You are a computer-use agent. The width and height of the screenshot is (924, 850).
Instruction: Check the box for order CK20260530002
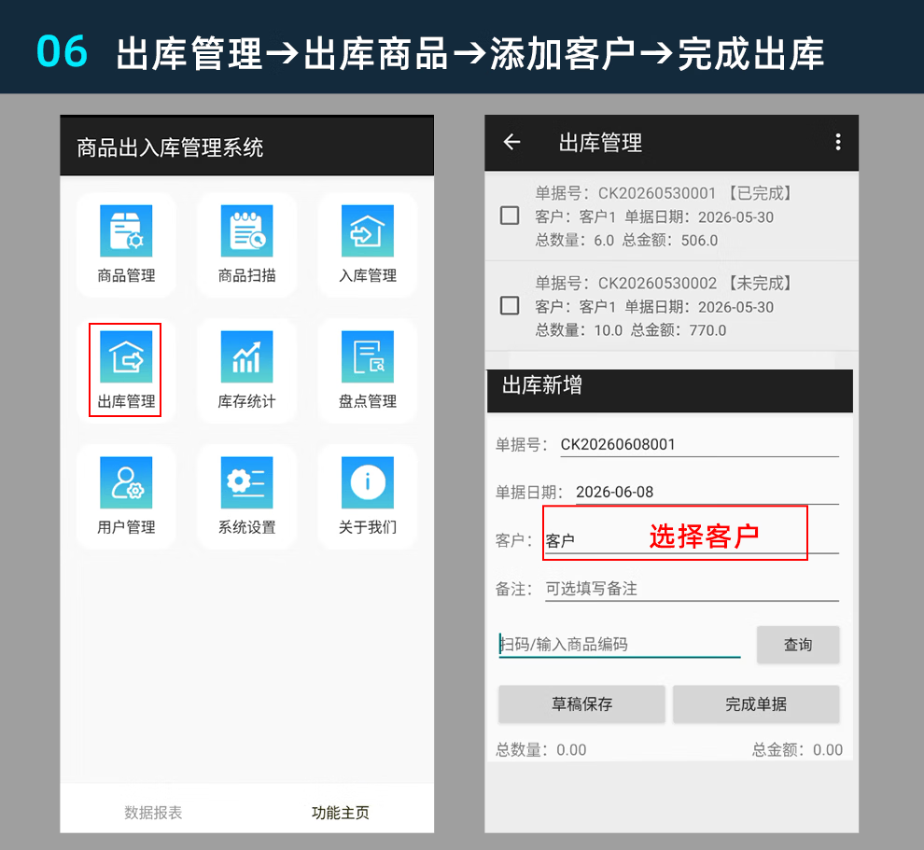coord(510,306)
